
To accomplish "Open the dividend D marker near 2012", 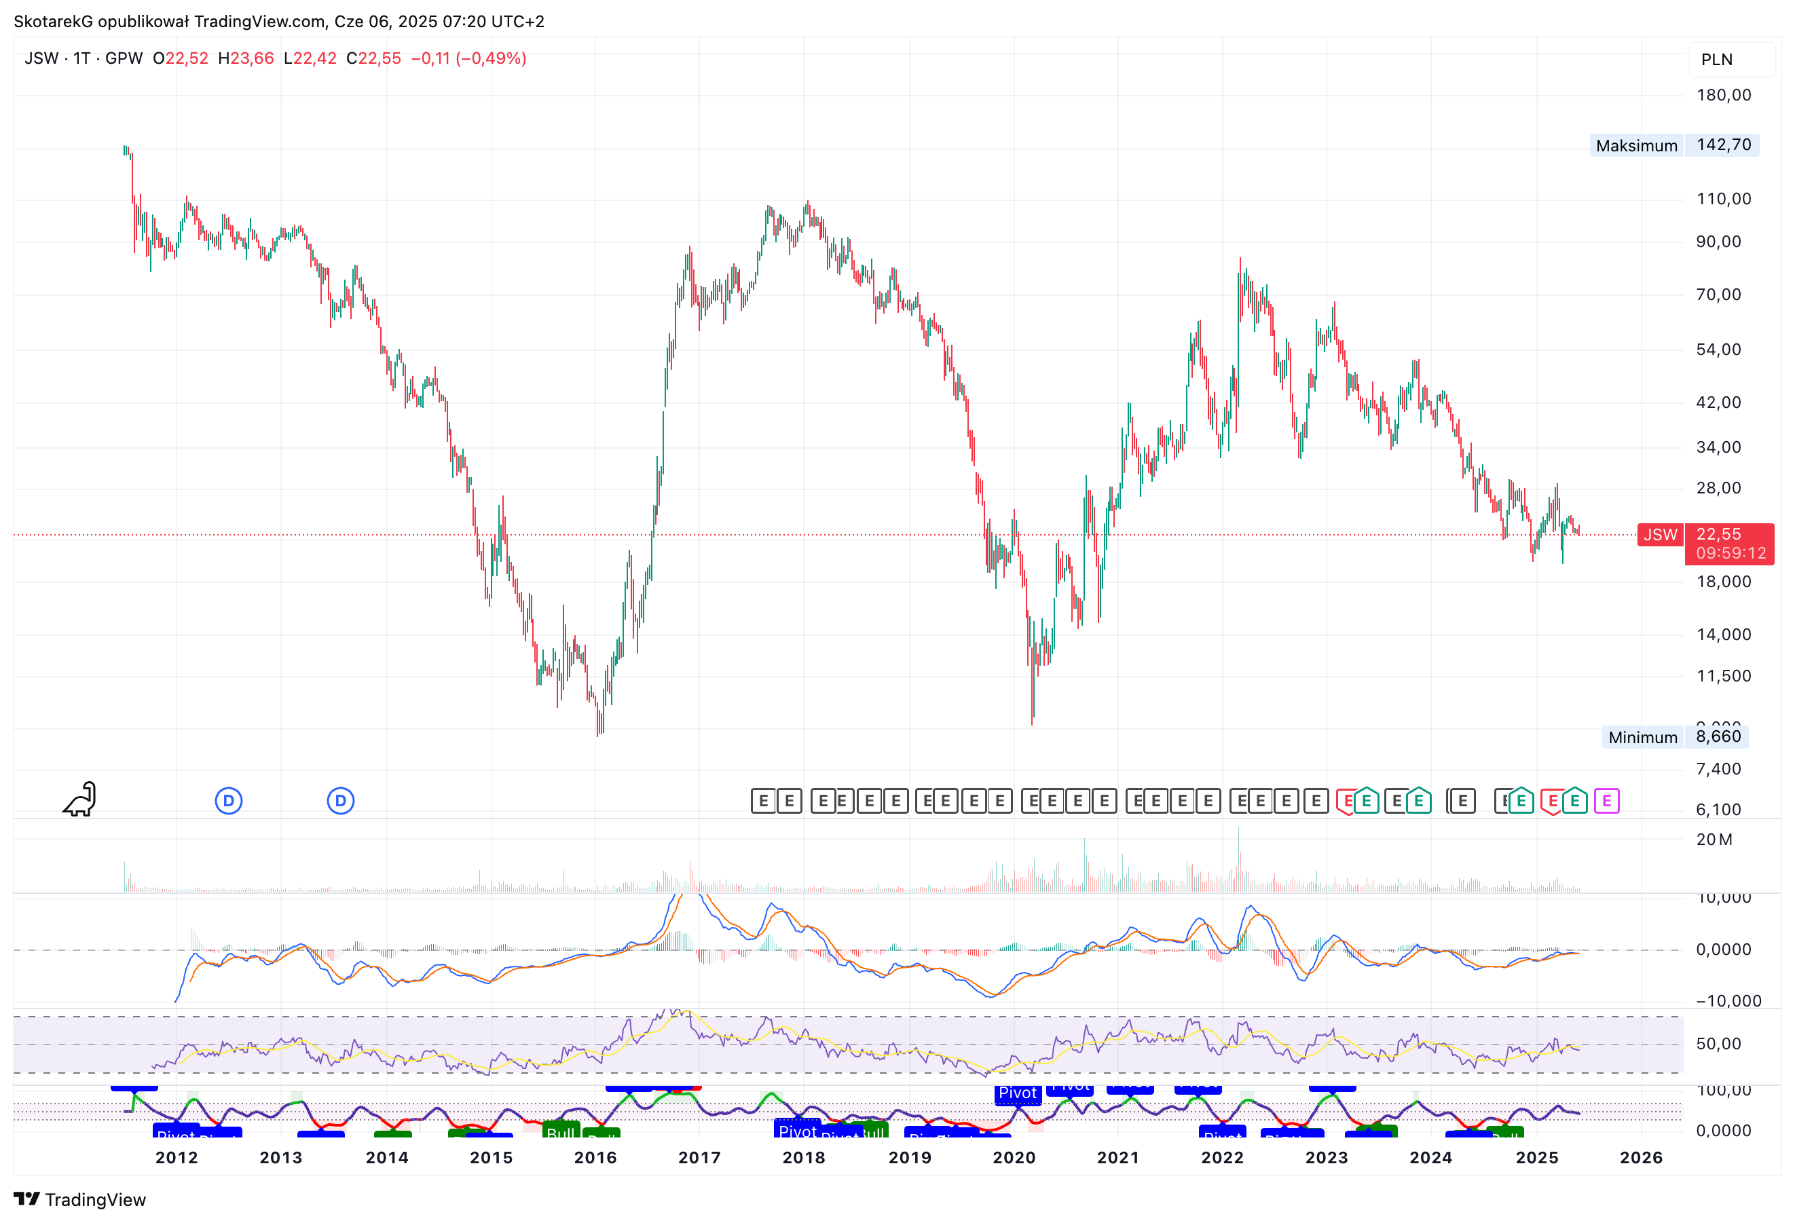I will coord(229,801).
